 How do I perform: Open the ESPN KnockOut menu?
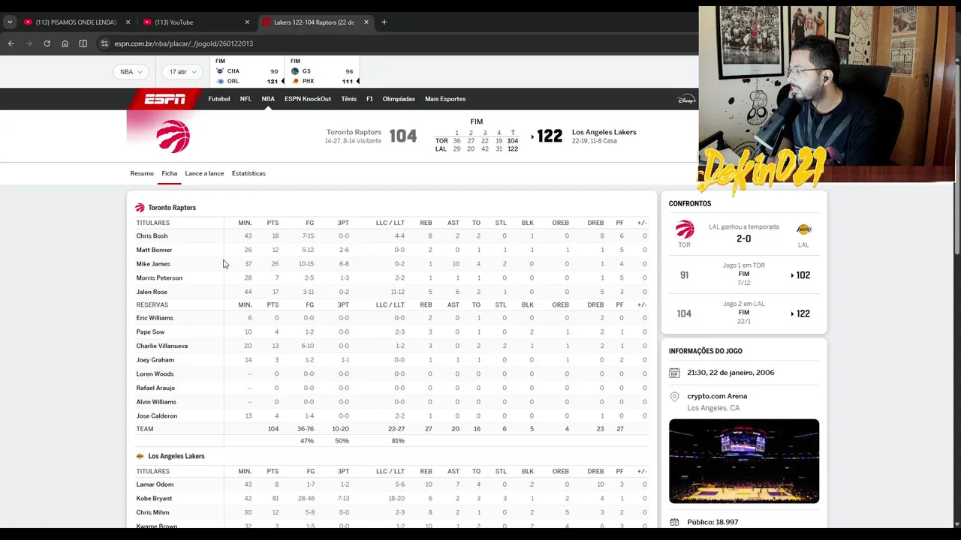click(308, 99)
